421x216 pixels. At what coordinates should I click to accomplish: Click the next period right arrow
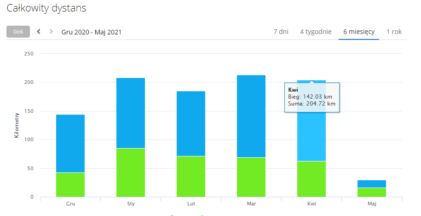click(x=51, y=32)
